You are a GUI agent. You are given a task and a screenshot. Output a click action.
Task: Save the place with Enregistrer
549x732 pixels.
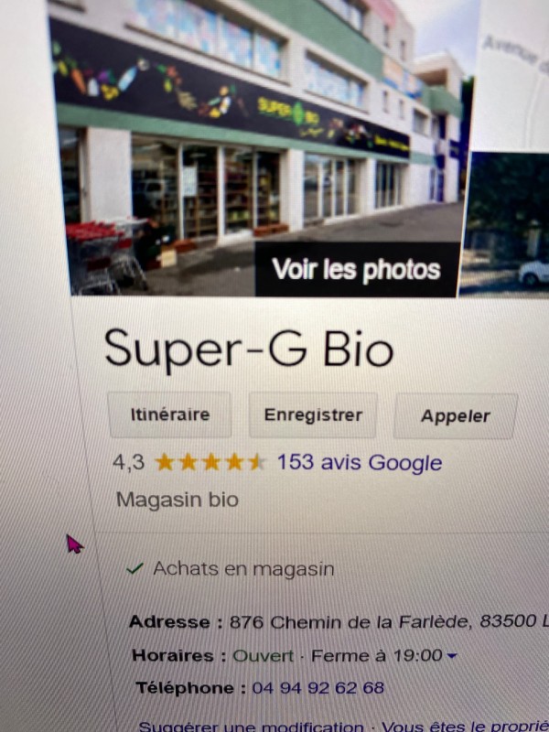click(x=313, y=415)
